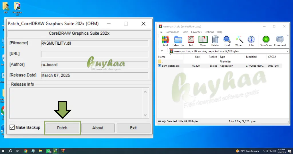Open the notification center icon

coord(290,151)
